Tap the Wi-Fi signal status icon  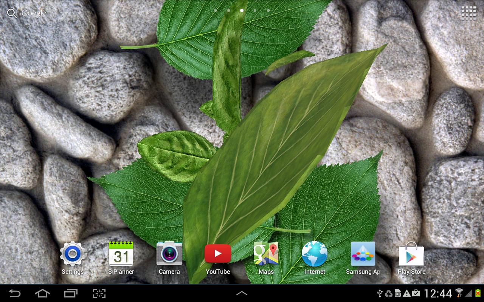[459, 293]
